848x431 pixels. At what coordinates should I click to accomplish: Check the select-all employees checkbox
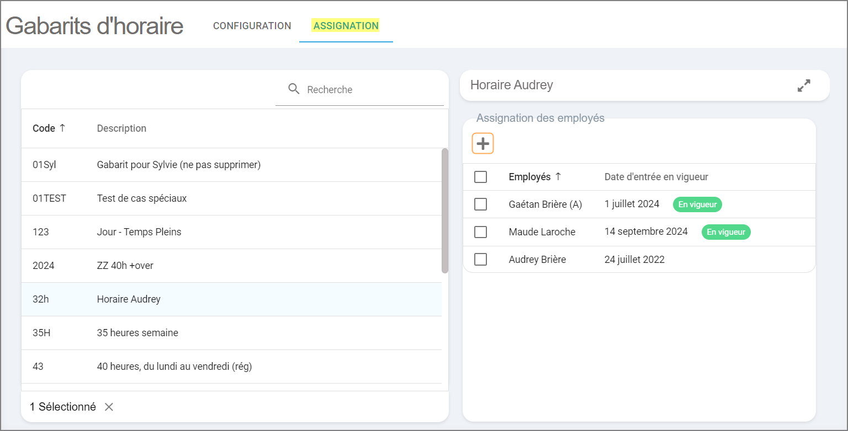480,177
